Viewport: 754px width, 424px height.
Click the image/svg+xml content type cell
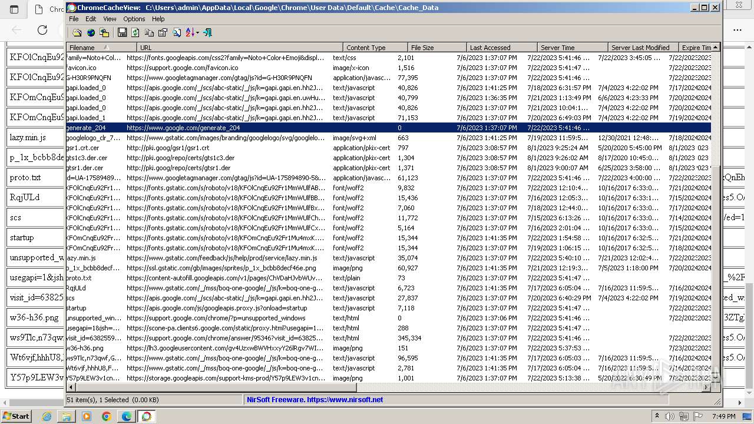[354, 138]
